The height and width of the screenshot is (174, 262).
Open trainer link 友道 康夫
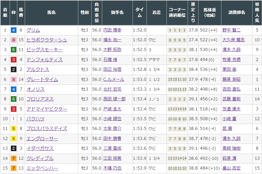[x=231, y=109]
